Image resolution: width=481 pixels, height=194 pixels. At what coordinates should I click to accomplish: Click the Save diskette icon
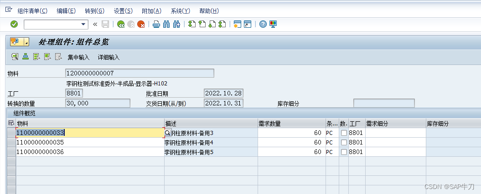[x=105, y=24]
